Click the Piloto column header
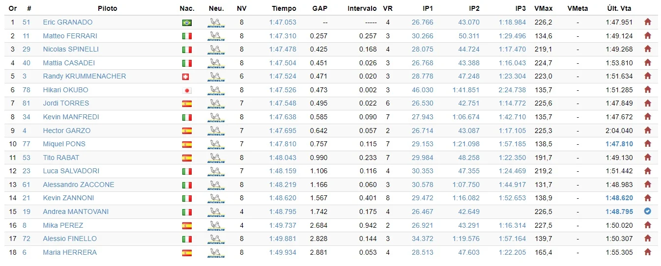Screen dimensions: 661x266 (x=107, y=8)
